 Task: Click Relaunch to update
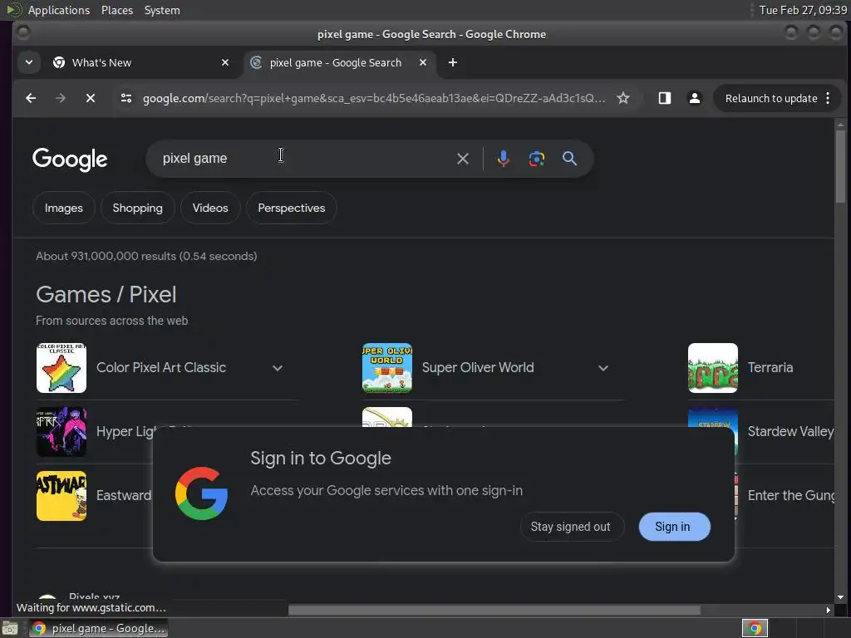click(x=771, y=98)
